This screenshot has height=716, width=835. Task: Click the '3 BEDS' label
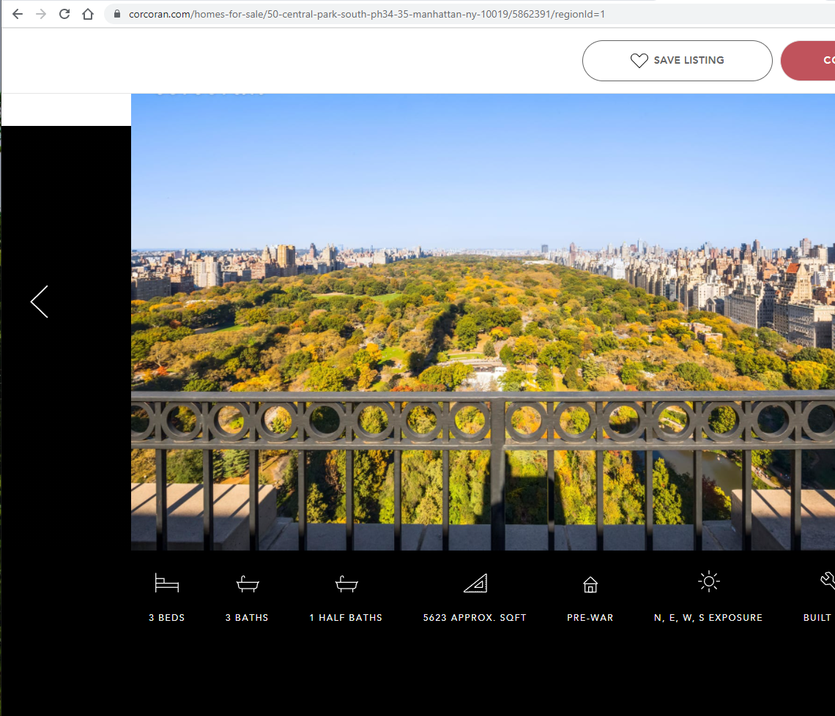167,617
